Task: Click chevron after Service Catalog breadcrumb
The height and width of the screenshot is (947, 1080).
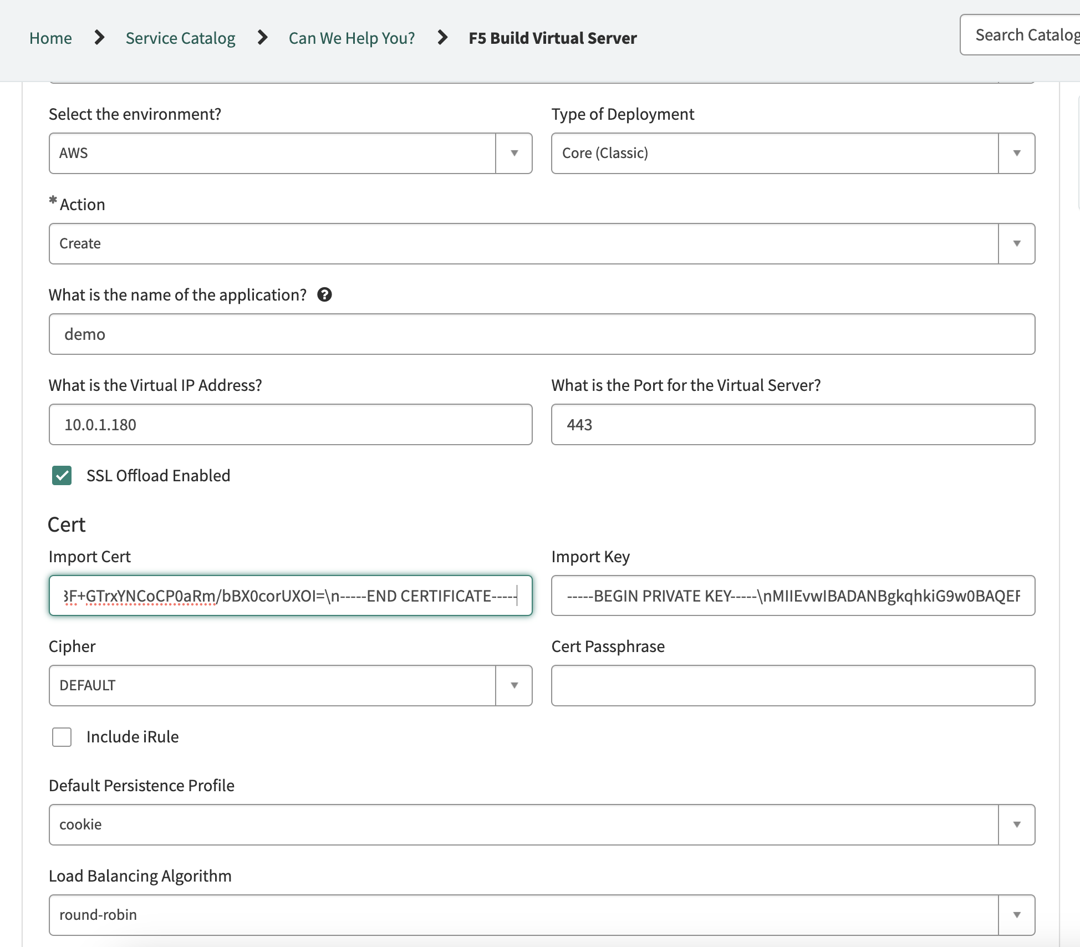Action: point(262,38)
